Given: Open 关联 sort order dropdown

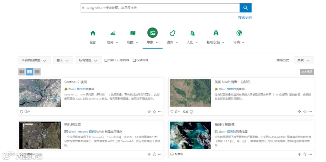Looking at the screenshot, I should pos(304,60).
